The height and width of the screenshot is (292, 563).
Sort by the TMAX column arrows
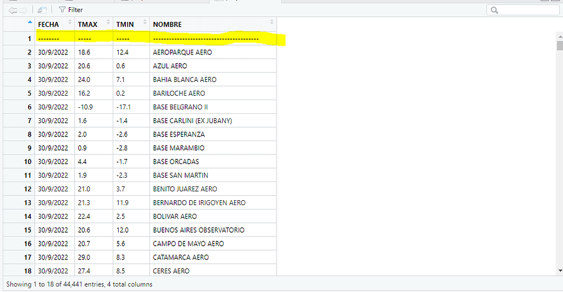[108, 23]
